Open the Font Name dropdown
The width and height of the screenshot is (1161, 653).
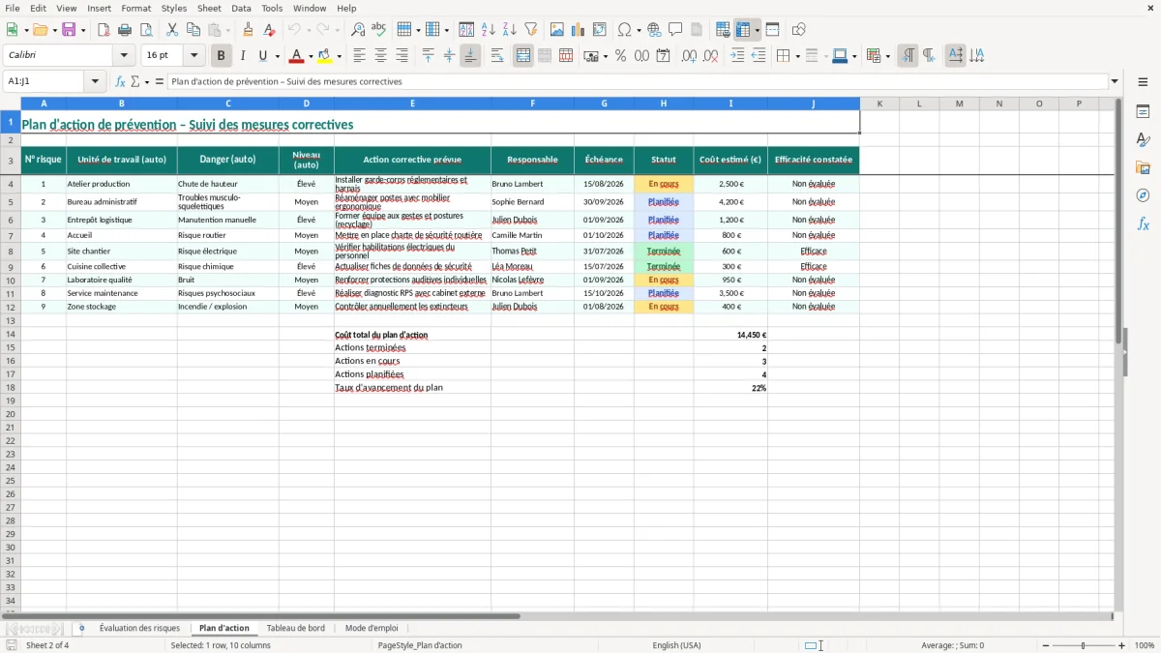coord(123,56)
